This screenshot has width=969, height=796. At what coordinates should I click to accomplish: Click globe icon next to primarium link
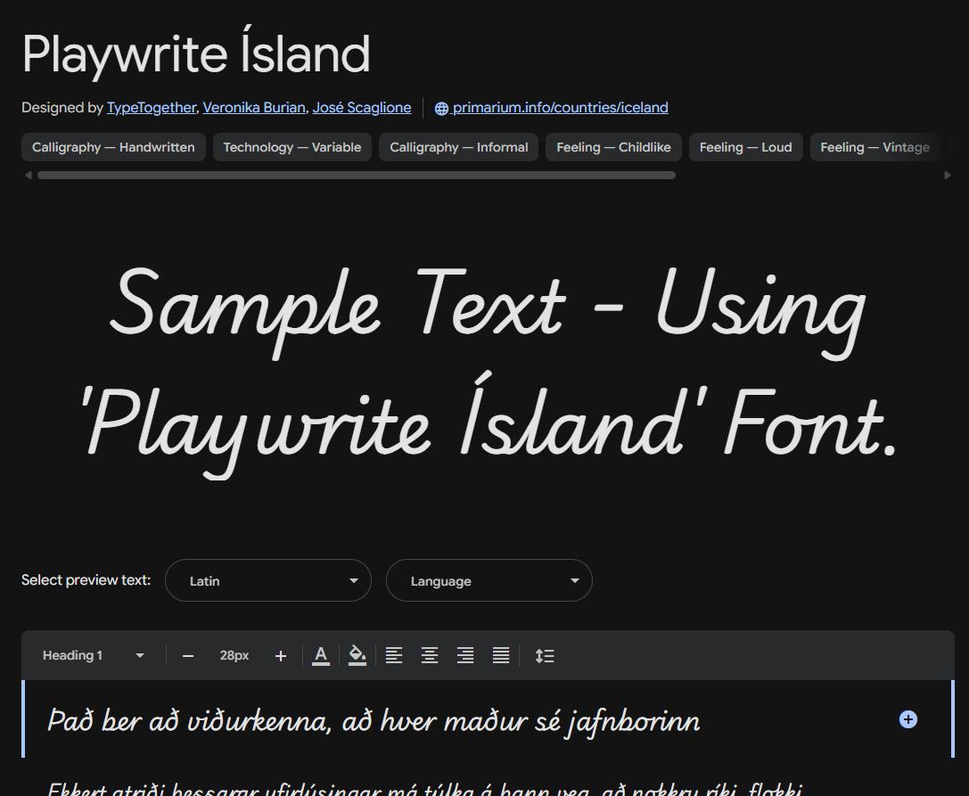441,108
